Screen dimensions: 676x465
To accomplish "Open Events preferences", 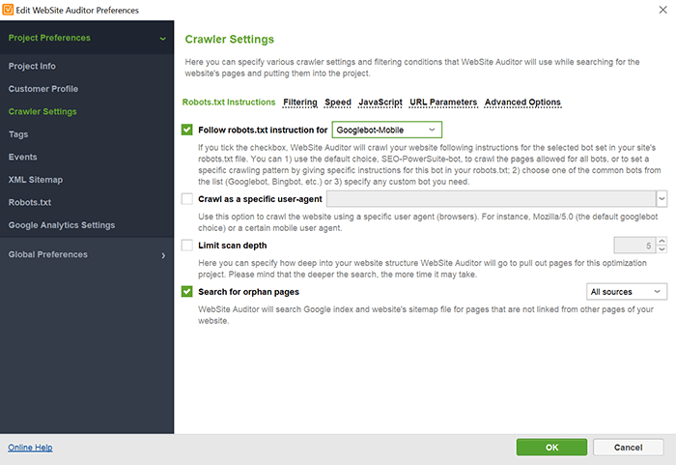I will pyautogui.click(x=22, y=158).
